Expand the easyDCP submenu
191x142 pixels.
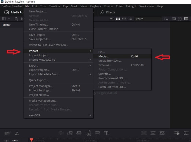pyautogui.click(x=90, y=115)
